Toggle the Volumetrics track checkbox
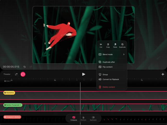 5,93
